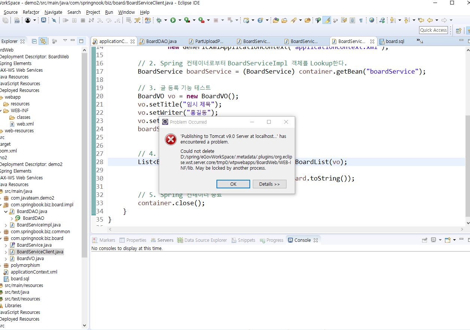Click the Debug bug icon

click(x=159, y=20)
